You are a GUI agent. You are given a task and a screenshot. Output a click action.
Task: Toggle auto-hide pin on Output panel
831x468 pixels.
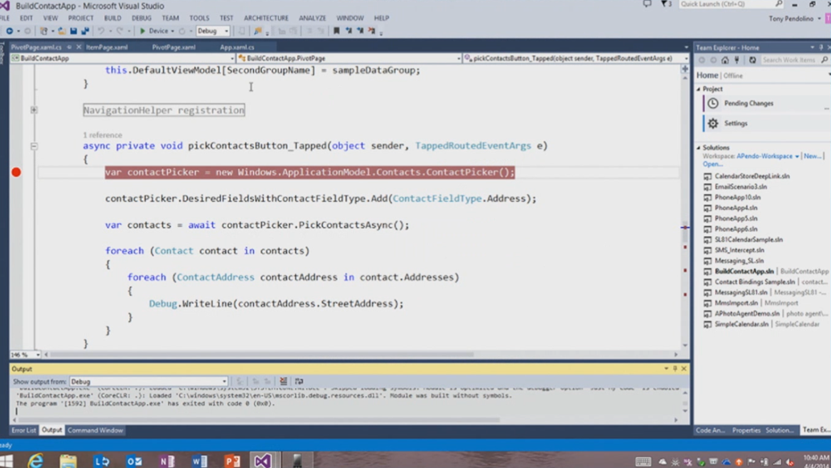pos(675,368)
